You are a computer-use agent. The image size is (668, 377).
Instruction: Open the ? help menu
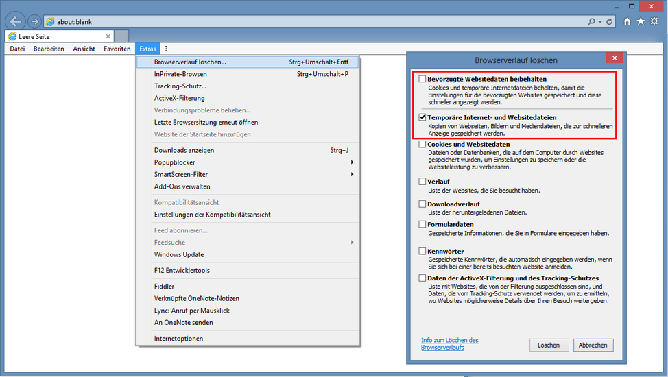tap(166, 49)
